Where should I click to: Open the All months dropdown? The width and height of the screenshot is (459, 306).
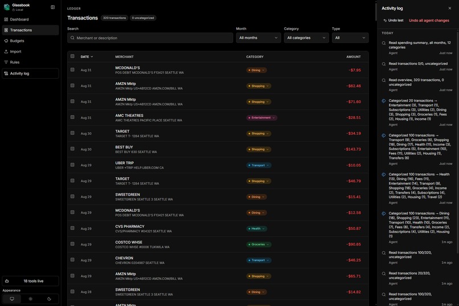pyautogui.click(x=258, y=38)
